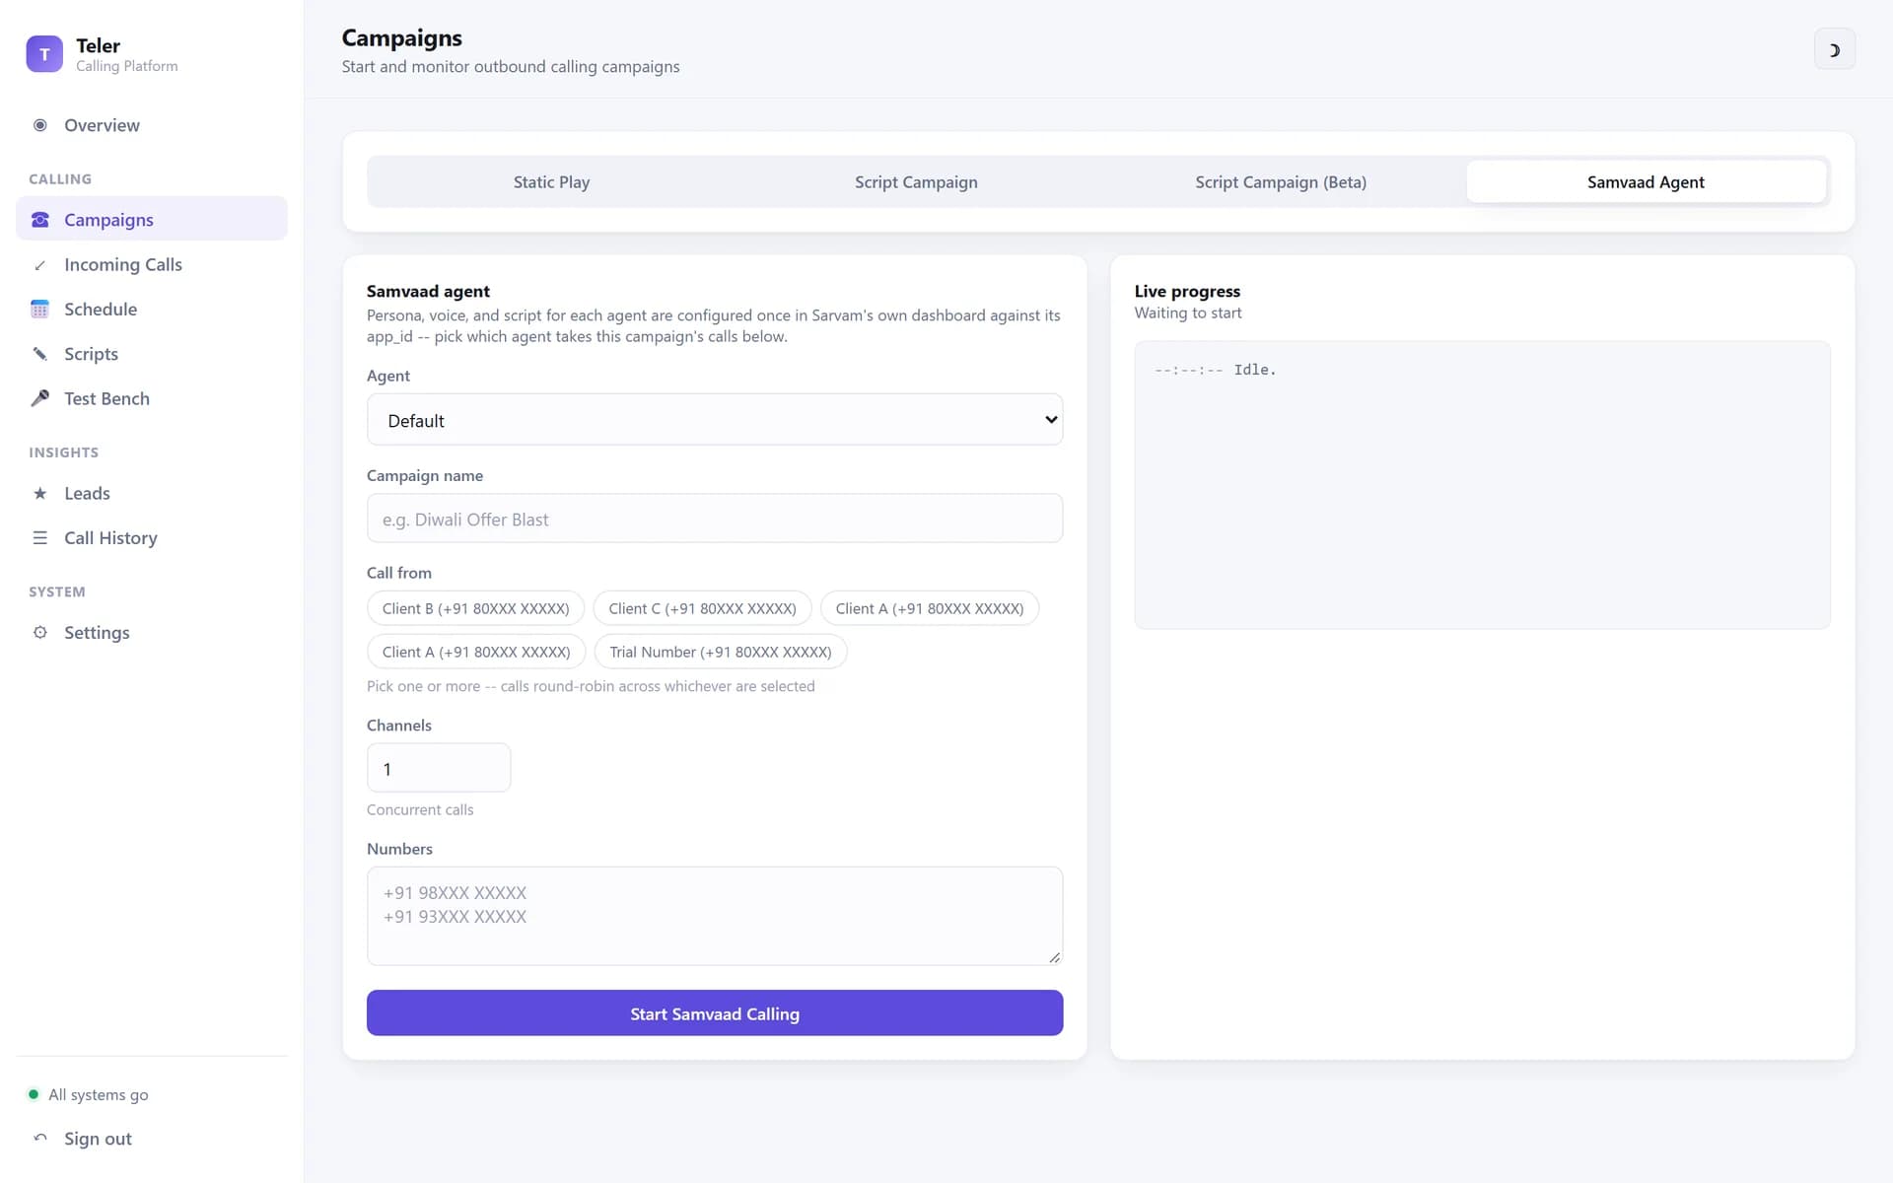
Task: Navigate to Test Bench
Action: [x=152, y=398]
